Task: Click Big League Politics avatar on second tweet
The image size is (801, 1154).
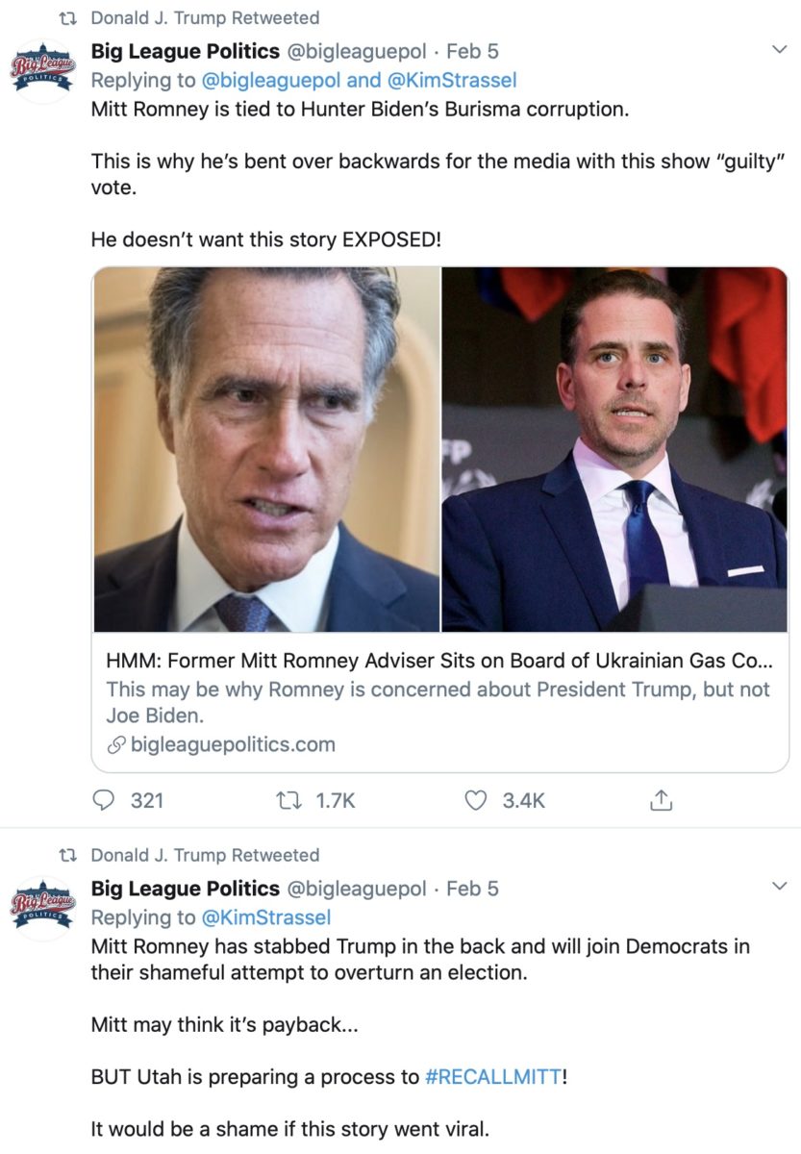Action: tap(42, 908)
